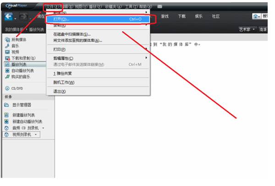Click the home icon in the top toolbar
This screenshot has height=186, width=275.
coord(256,16)
